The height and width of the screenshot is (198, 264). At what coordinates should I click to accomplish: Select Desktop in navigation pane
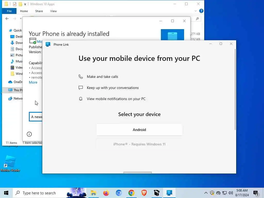pos(16,37)
